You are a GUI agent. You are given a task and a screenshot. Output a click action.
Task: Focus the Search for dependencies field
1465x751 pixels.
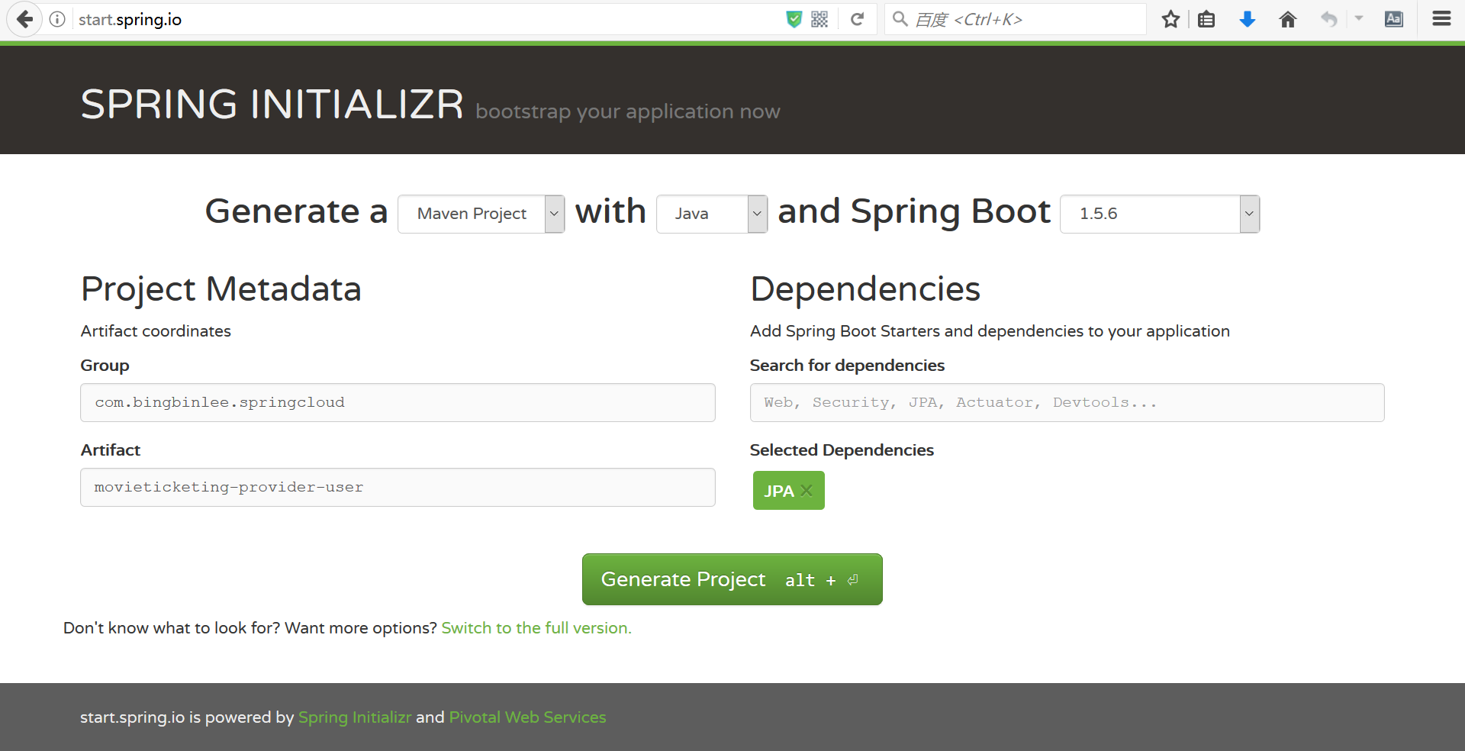point(1067,402)
